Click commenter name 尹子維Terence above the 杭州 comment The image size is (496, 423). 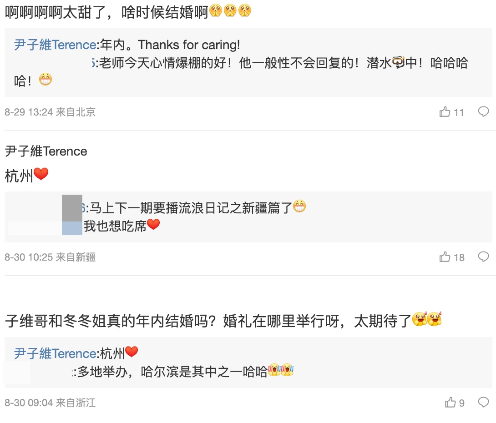[x=46, y=151]
